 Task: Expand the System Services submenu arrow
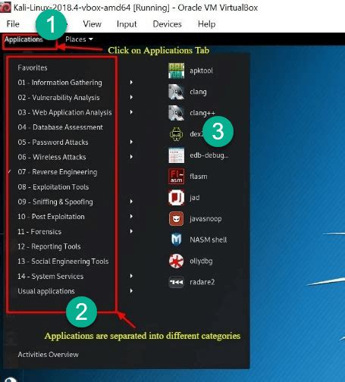(x=131, y=276)
